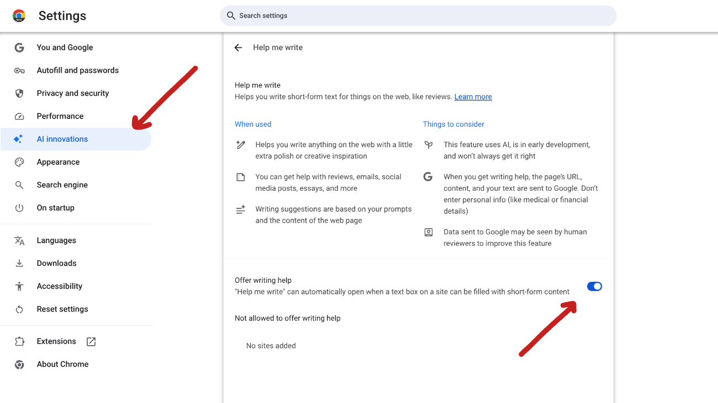Open the On startup settings section

tap(55, 207)
